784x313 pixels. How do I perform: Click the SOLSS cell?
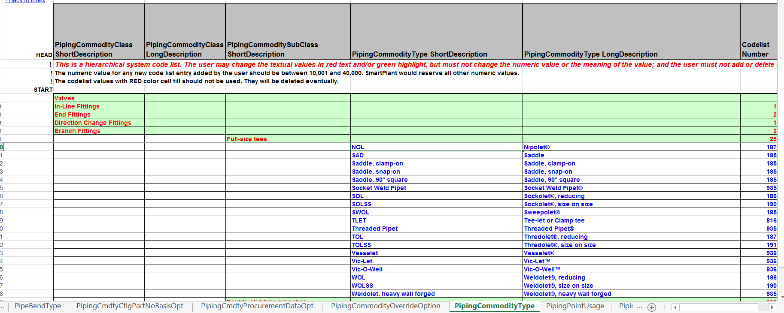437,204
